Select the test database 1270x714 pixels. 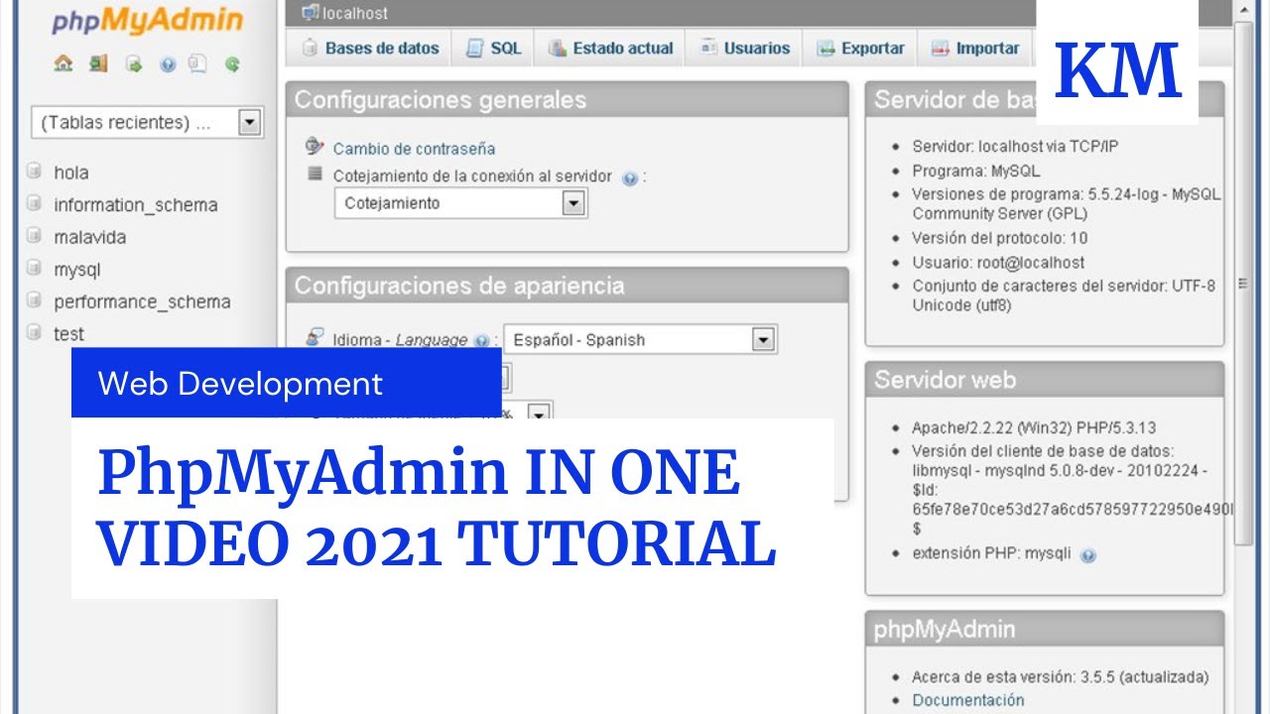[68, 334]
